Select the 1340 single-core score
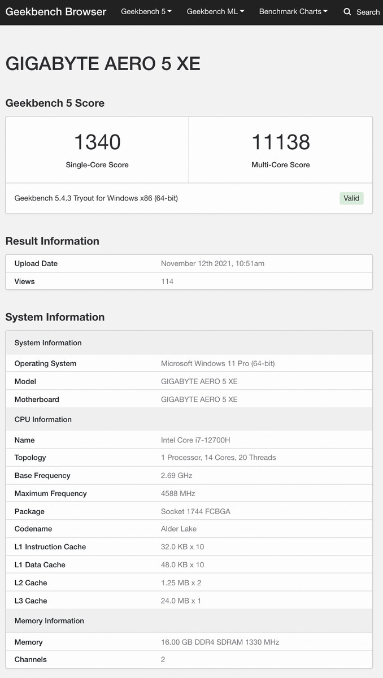The height and width of the screenshot is (678, 383). pos(97,142)
